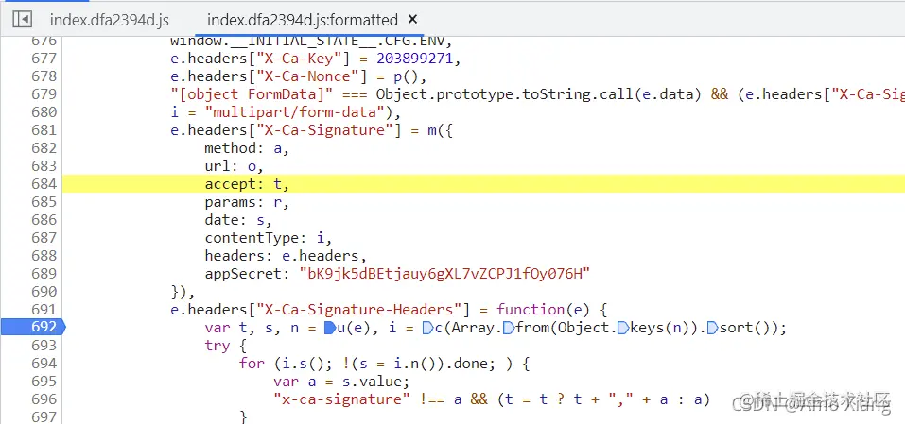Click the "X-Ca-Key" string
Screen dimensions: 905x424
coord(298,59)
